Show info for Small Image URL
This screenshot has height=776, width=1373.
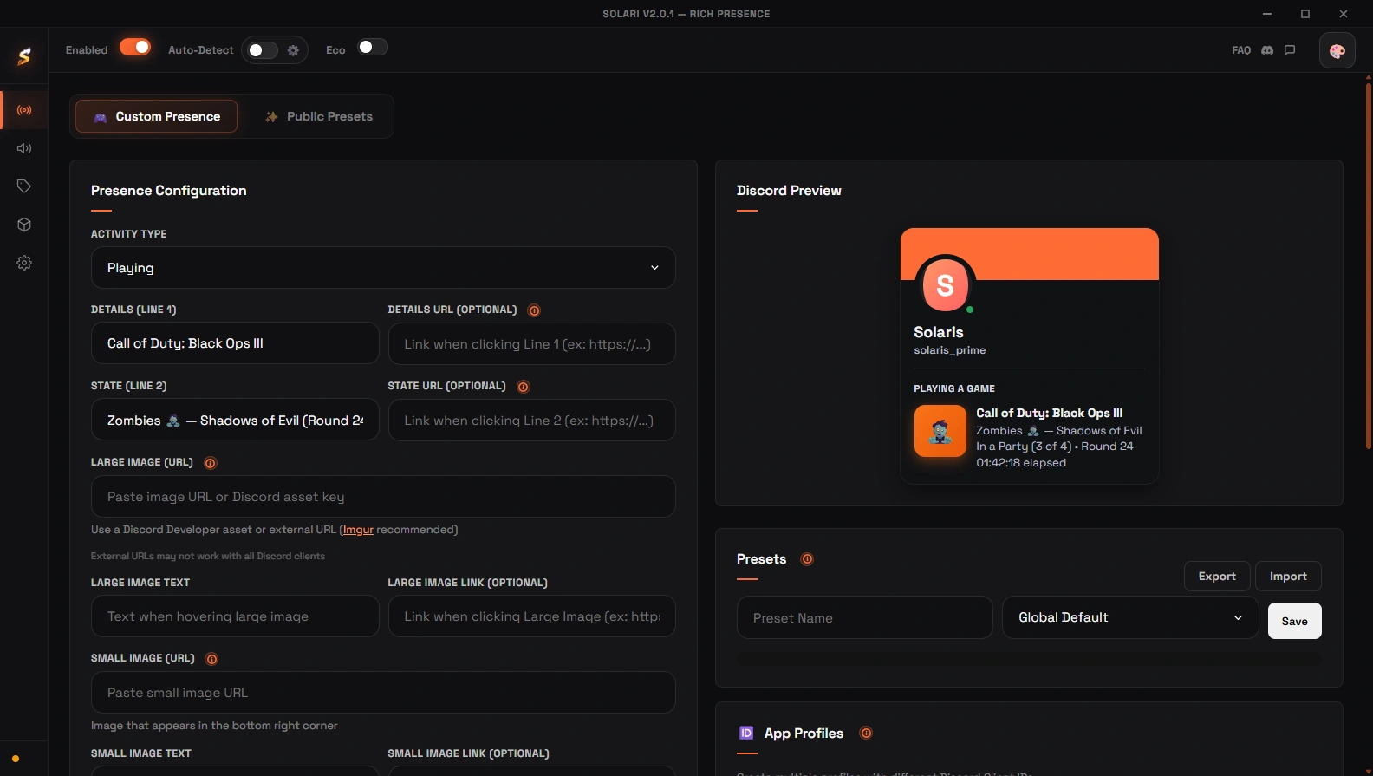coord(211,659)
